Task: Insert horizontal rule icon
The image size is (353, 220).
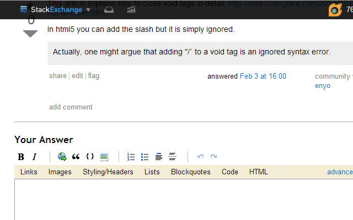Action: click(x=173, y=156)
